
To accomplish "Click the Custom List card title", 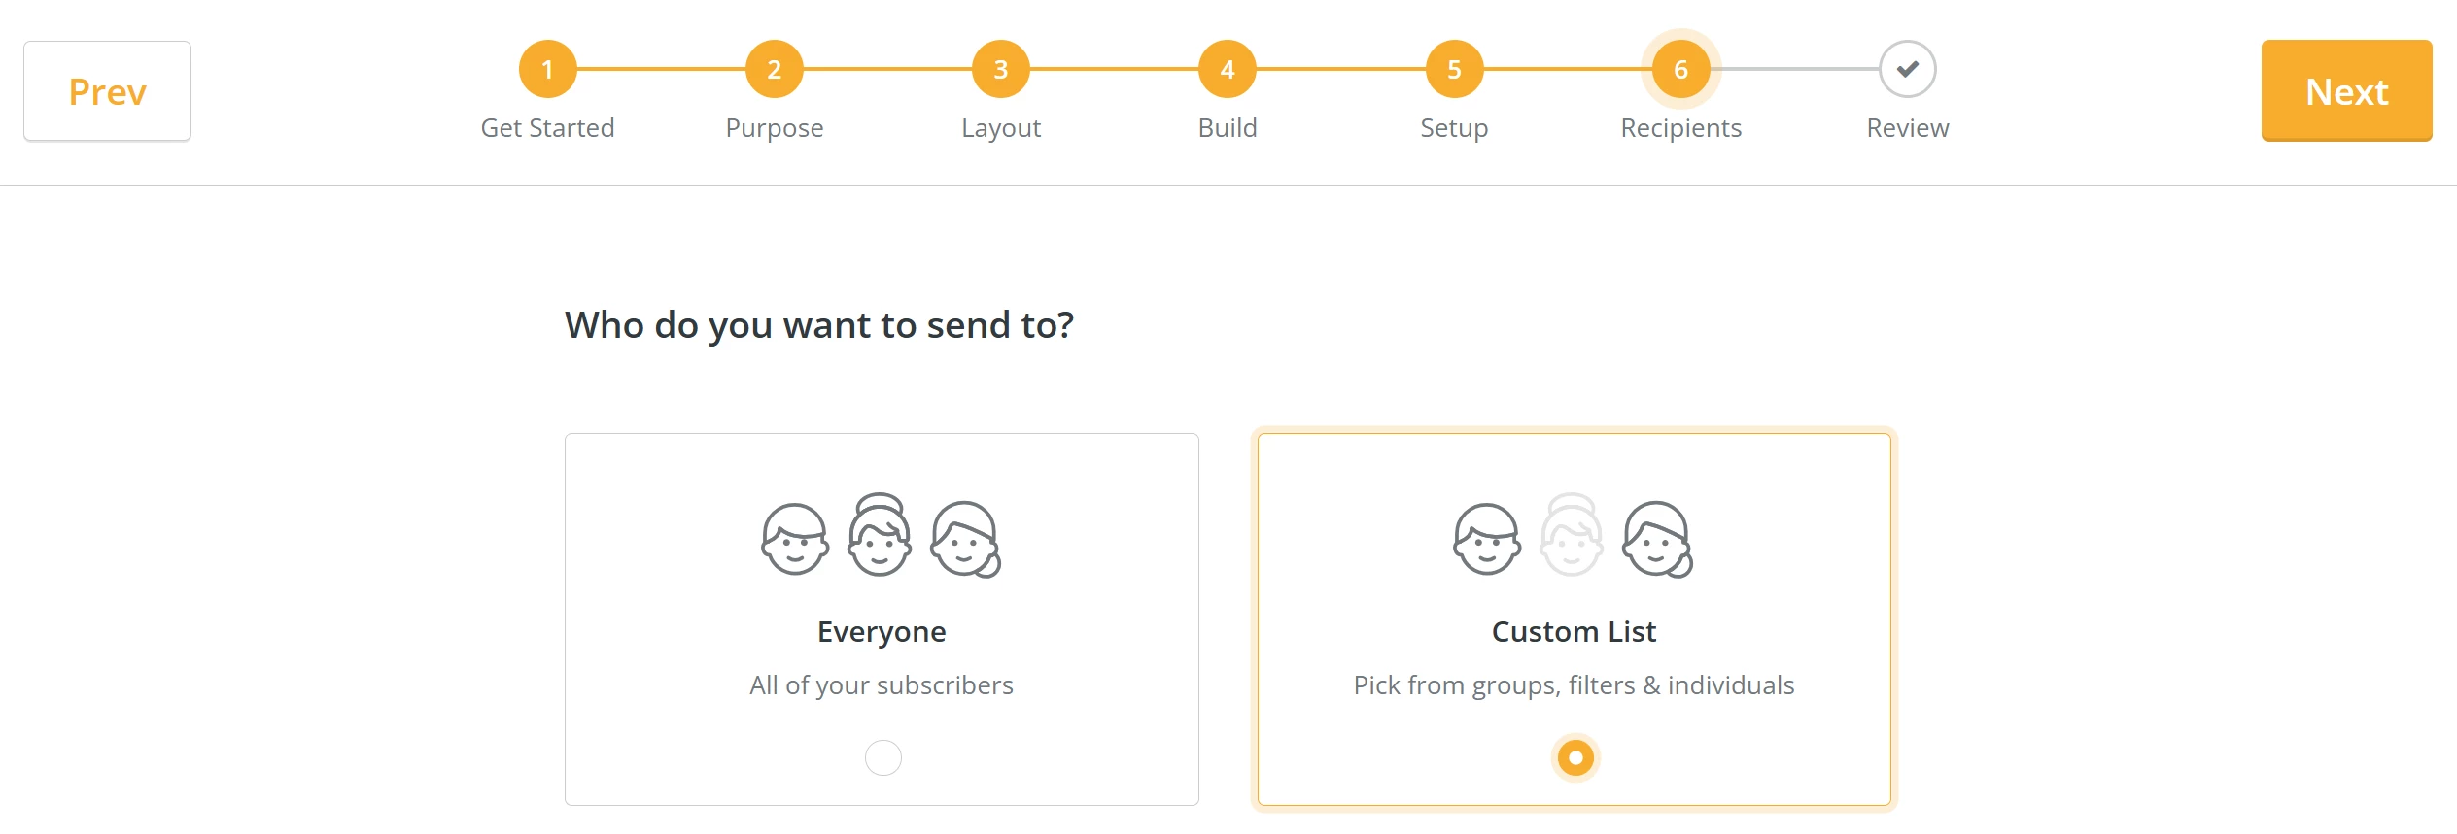I will 1574,632.
